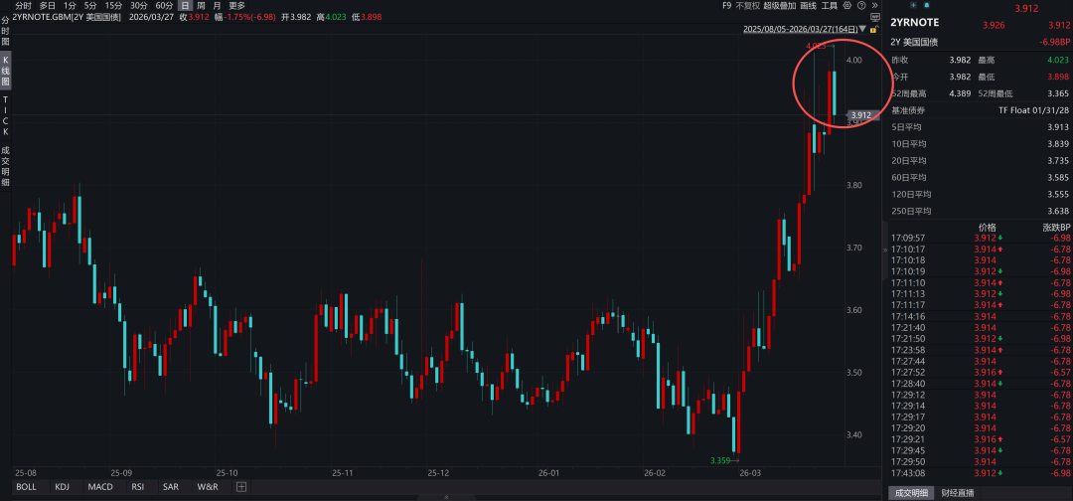The width and height of the screenshot is (1073, 501).
Task: Click the 画线 drawing button
Action: 806,5
